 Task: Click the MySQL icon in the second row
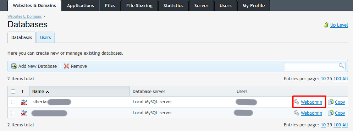[24, 113]
